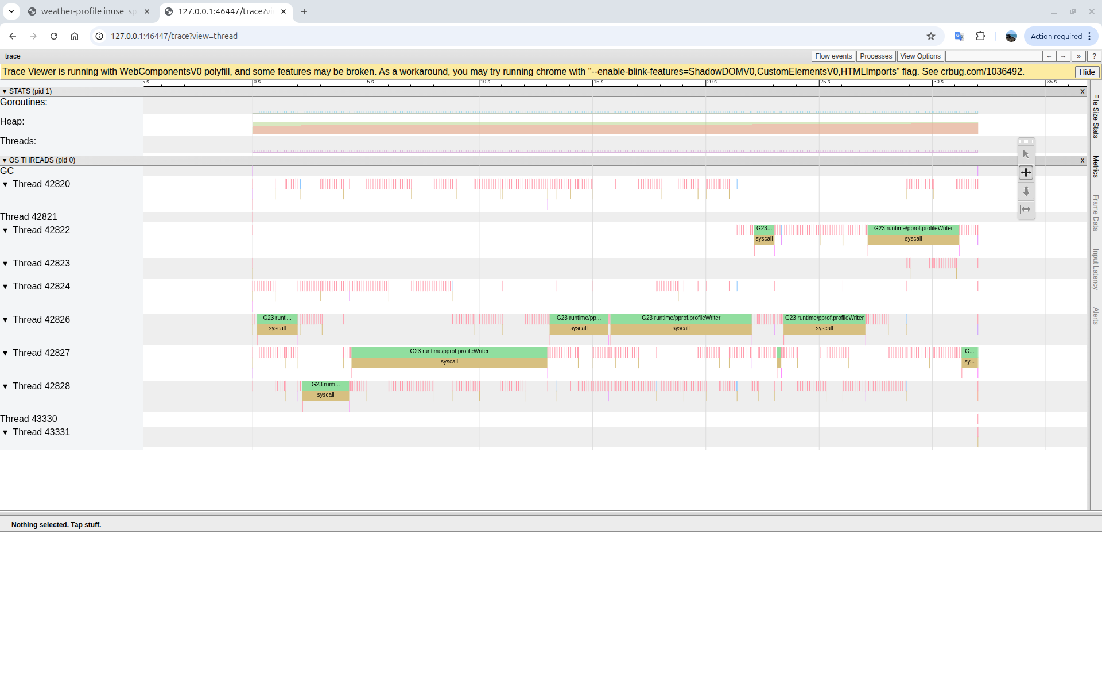Collapse Thread 42826 row
The height and width of the screenshot is (673, 1102).
(x=6, y=320)
